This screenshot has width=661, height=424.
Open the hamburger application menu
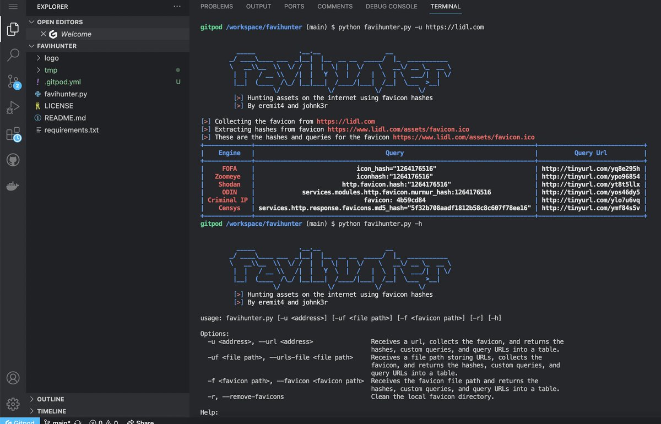click(13, 7)
